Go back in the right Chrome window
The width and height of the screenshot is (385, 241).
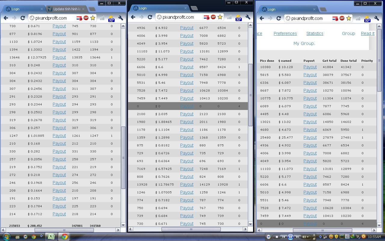click(262, 18)
